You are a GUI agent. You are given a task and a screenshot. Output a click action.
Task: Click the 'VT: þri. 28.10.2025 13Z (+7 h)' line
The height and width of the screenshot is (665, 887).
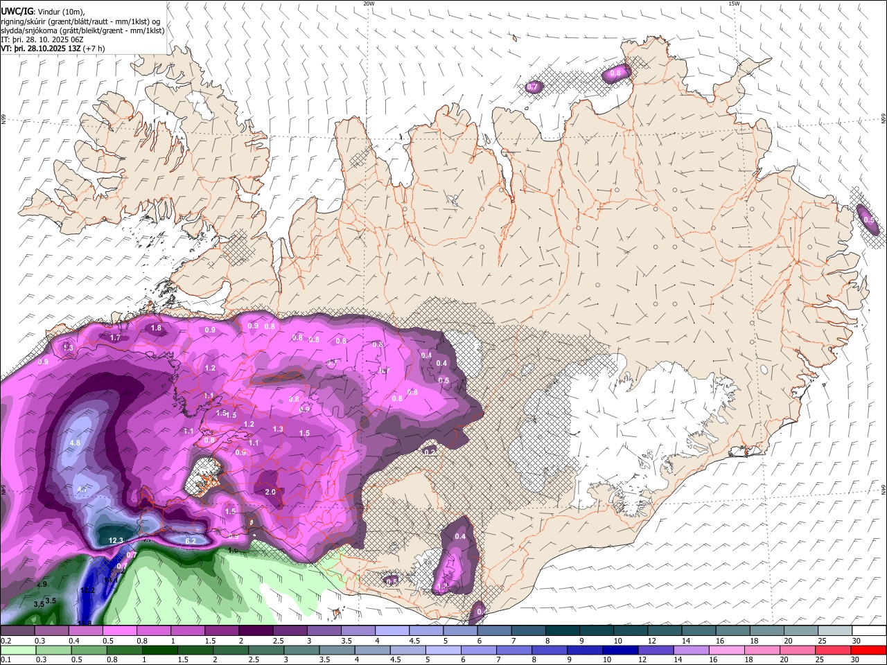(53, 48)
